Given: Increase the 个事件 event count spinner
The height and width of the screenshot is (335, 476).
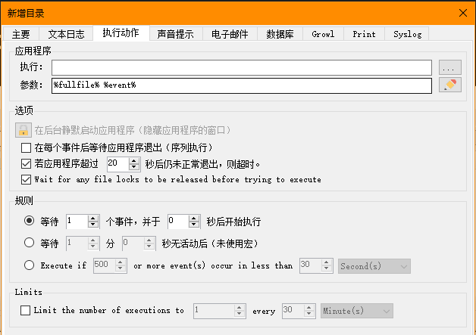Looking at the screenshot, I should click(x=94, y=218).
